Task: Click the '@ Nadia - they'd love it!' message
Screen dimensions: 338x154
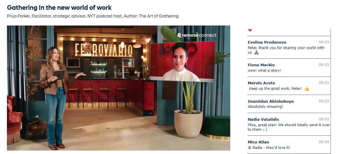Action: (269, 148)
